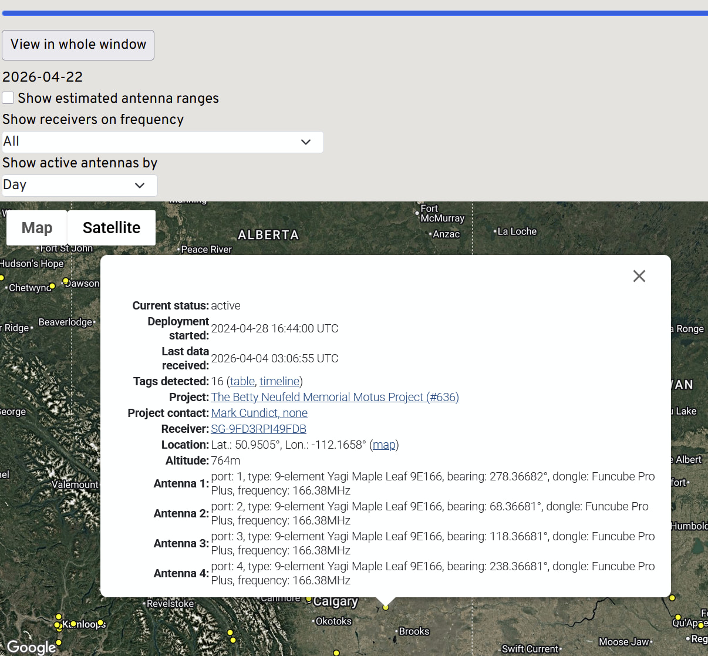The width and height of the screenshot is (708, 656).
Task: Enable Show estimated antenna ranges checkbox
Action: coord(8,98)
